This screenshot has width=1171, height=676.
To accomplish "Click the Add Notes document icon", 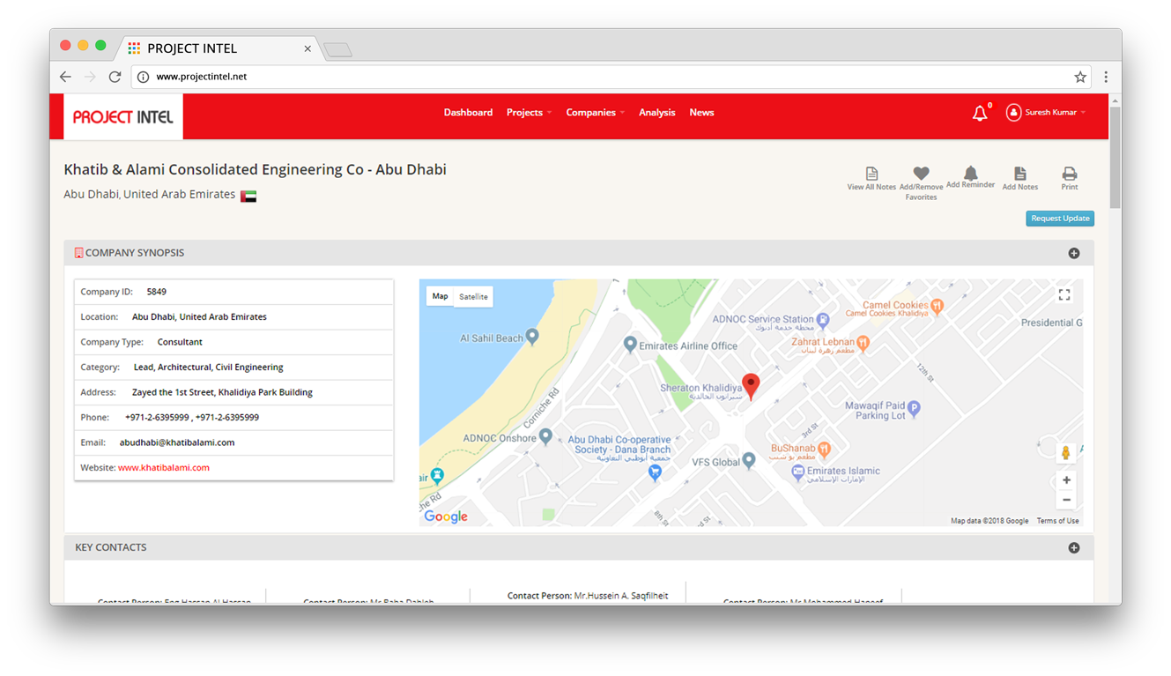I will click(x=1020, y=174).
